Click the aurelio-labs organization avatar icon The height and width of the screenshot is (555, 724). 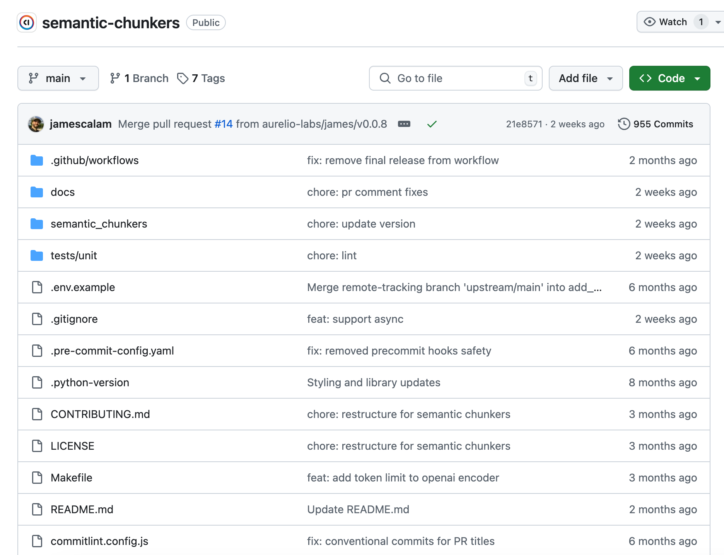coord(27,22)
